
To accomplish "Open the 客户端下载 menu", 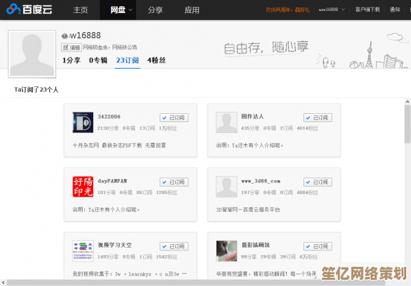I will 367,10.
